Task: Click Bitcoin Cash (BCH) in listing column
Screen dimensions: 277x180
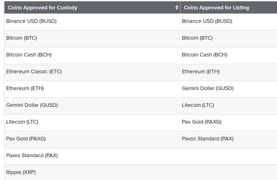Action: pos(205,55)
